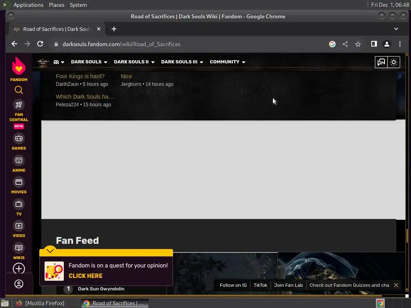411x308 pixels.
Task: Share this page icon
Action: 345,44
